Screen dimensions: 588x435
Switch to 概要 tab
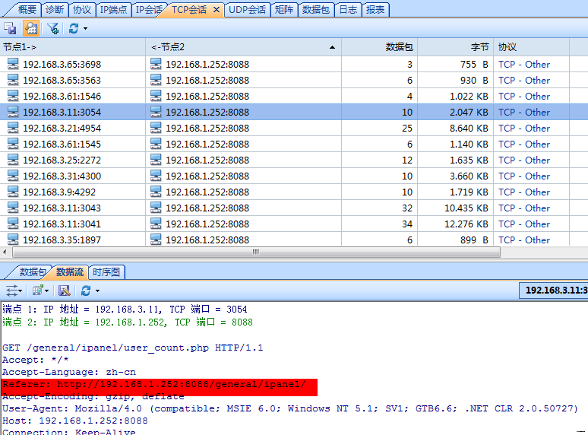(27, 10)
